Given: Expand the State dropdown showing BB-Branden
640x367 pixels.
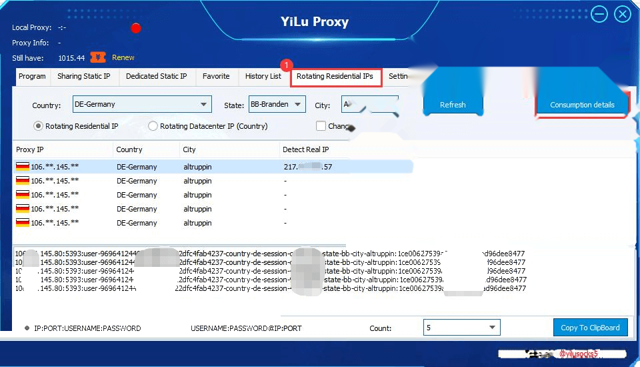Looking at the screenshot, I should (277, 104).
